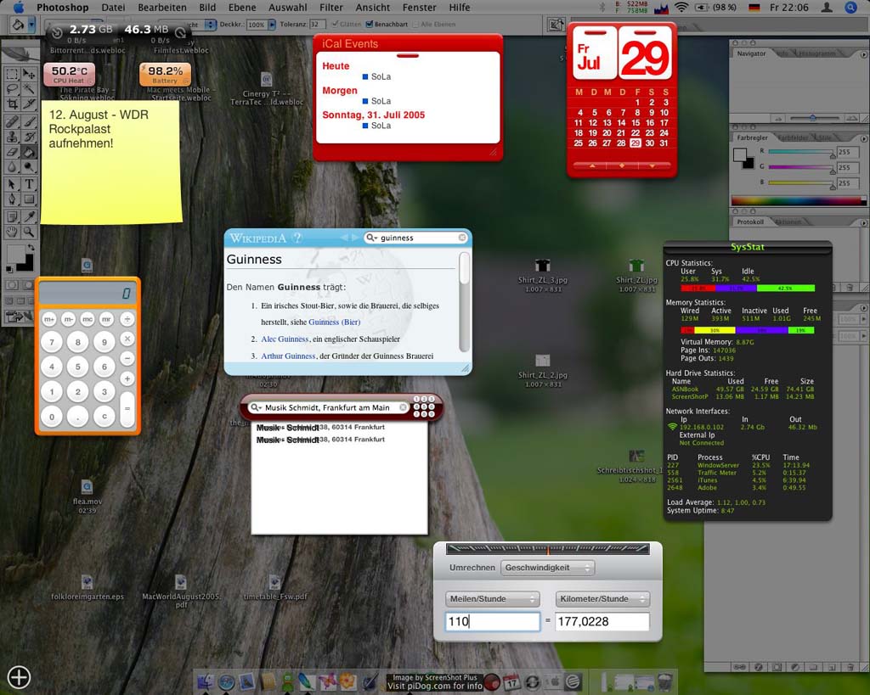Open the Fenster menu

(x=419, y=7)
